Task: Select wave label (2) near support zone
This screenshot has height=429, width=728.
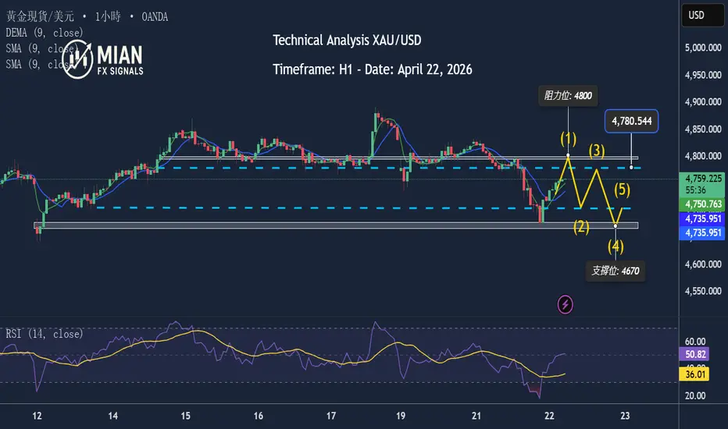Action: coord(581,227)
